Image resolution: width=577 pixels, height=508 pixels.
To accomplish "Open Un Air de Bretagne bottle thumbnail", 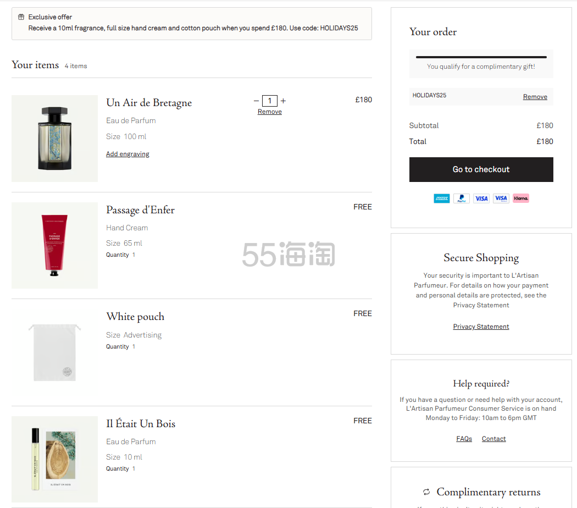I will click(x=54, y=139).
